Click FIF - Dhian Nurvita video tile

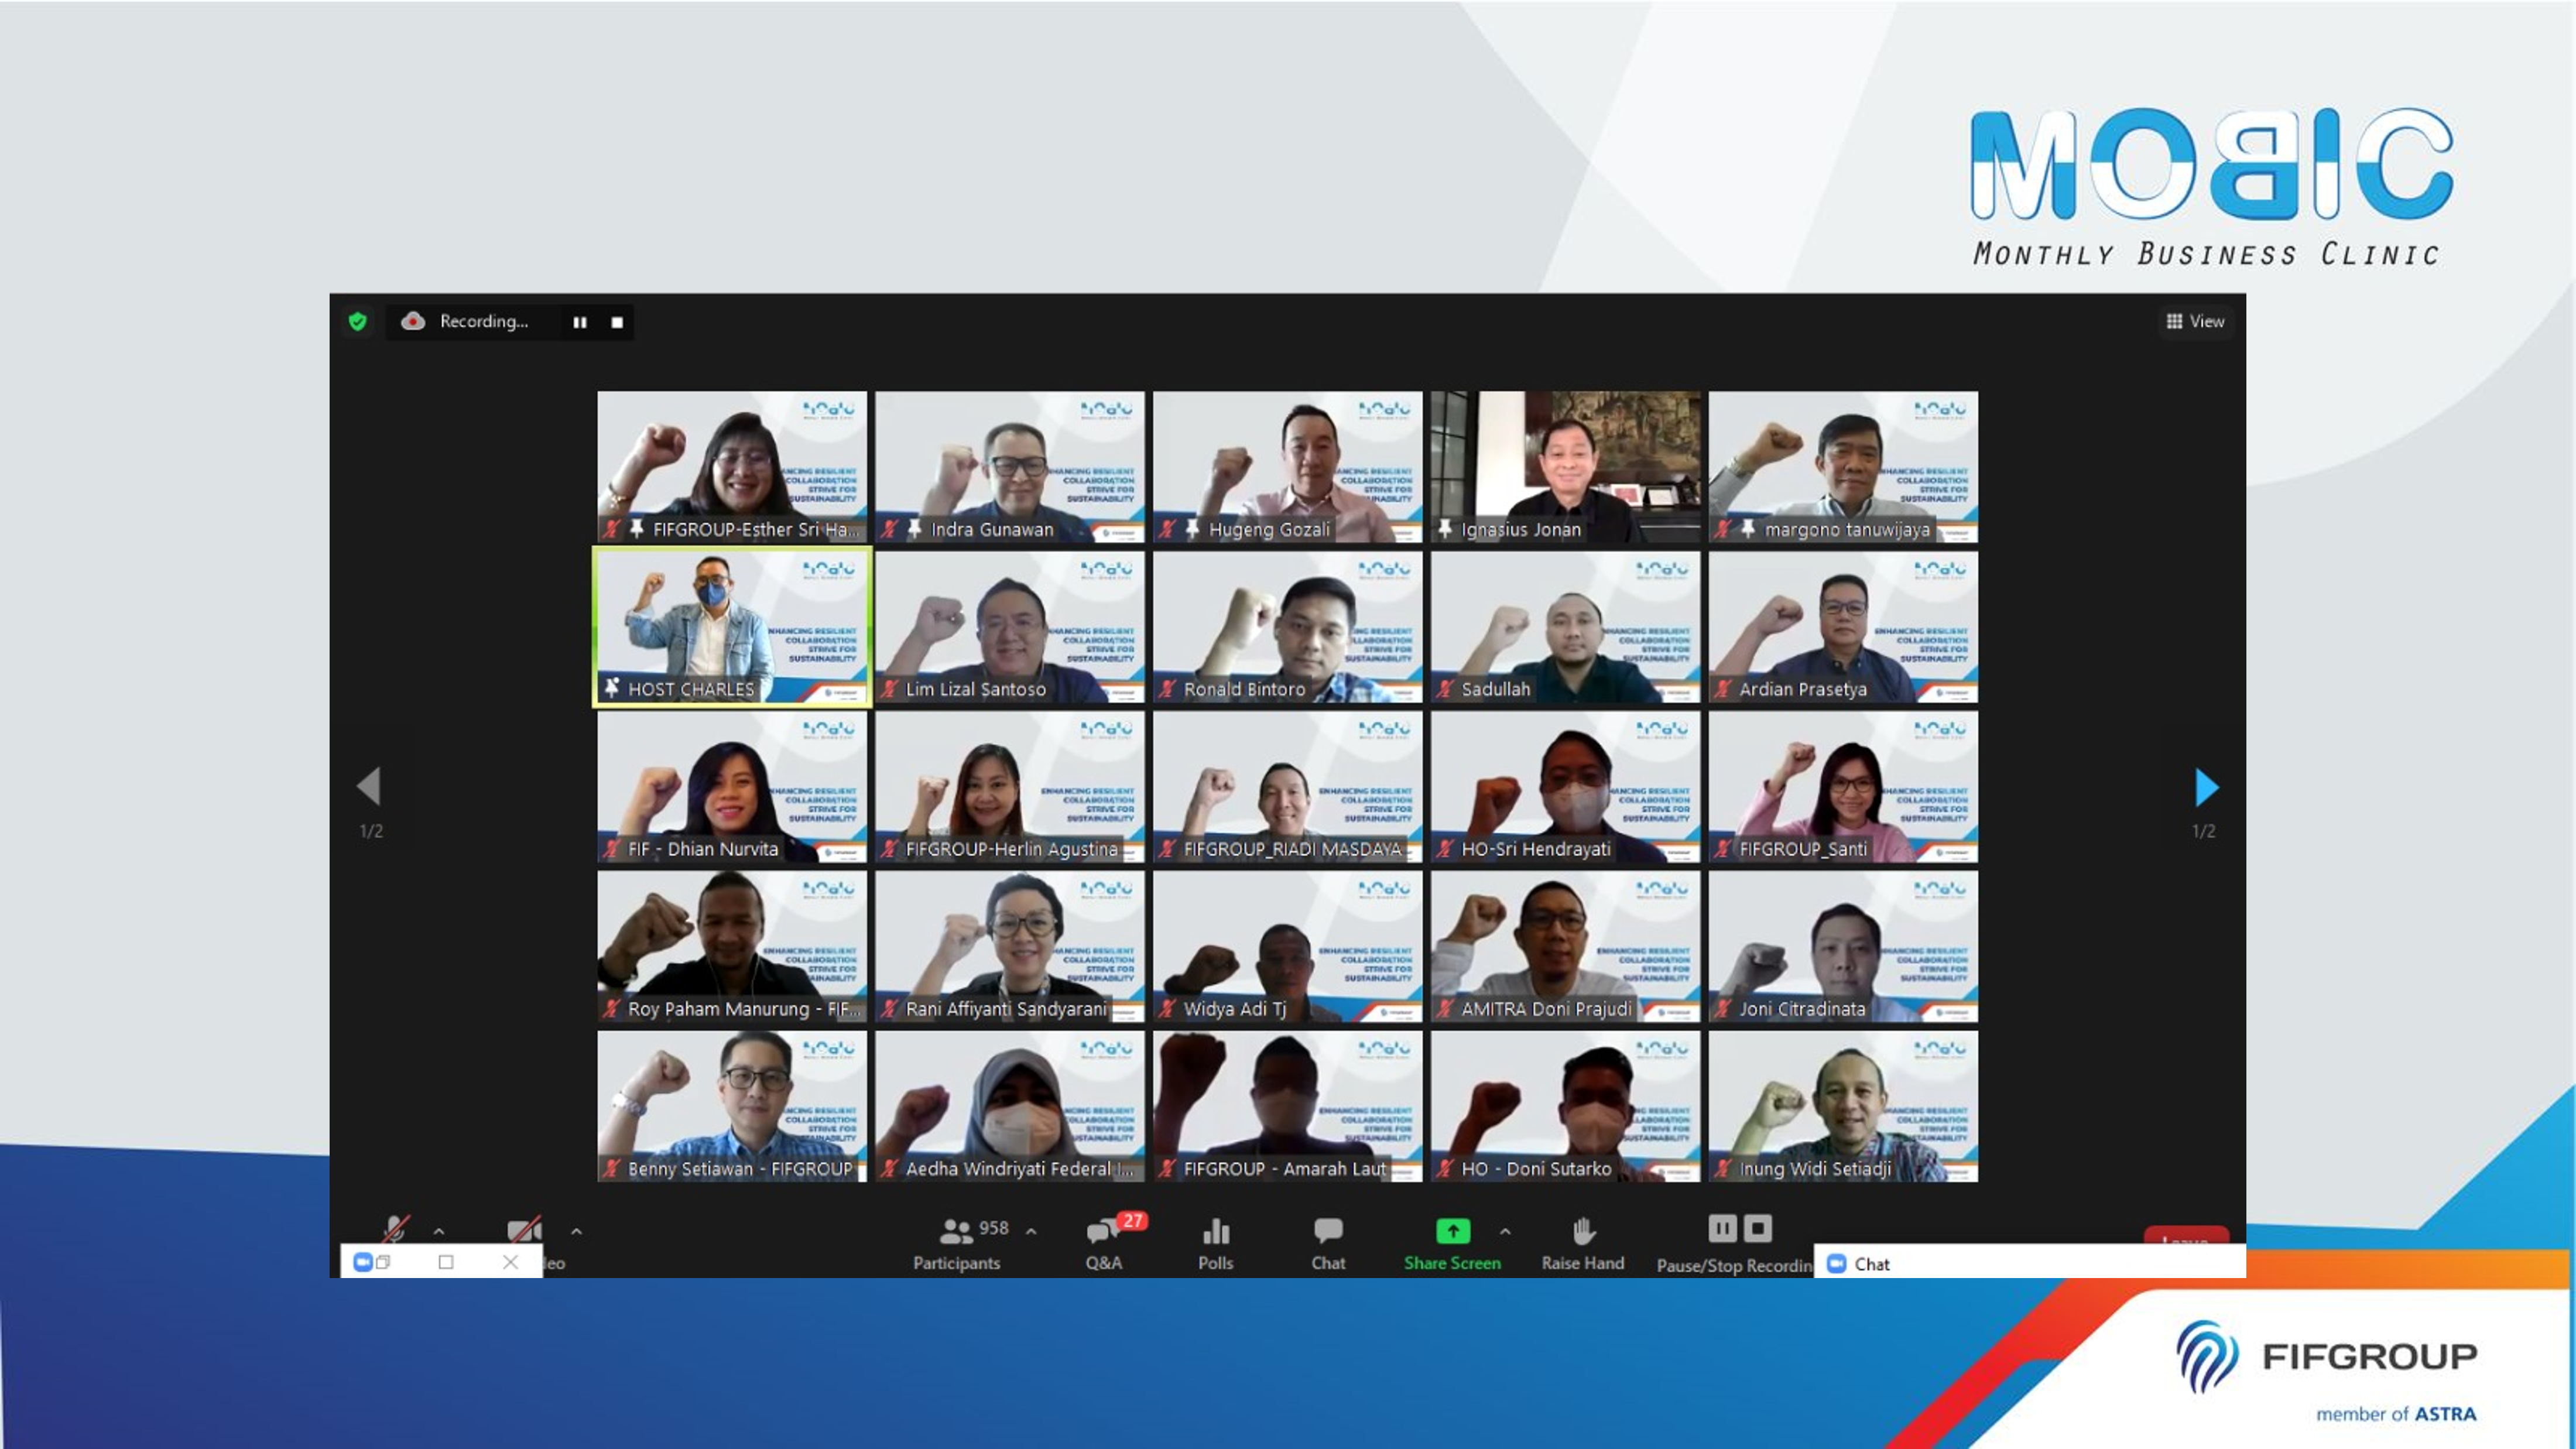[x=732, y=787]
